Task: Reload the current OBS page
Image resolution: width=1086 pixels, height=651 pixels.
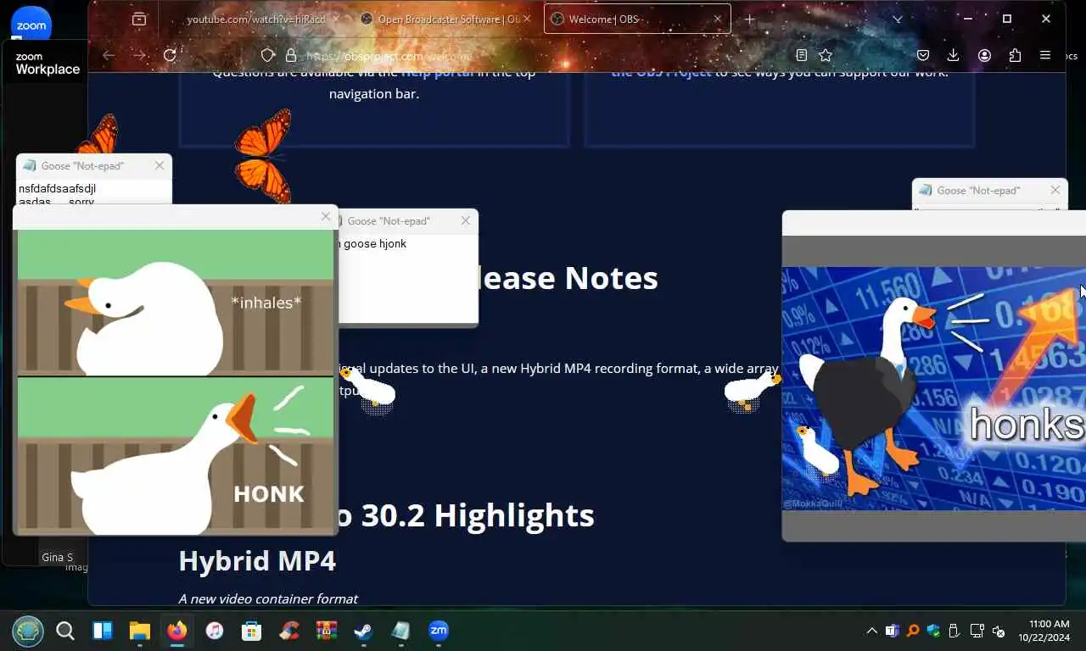Action: (170, 55)
